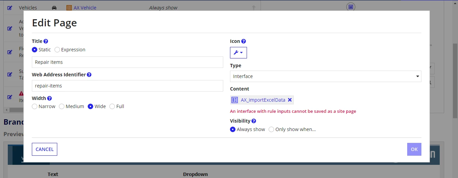
Task: Open the AX_importExcelData content link
Action: pyautogui.click(x=263, y=100)
